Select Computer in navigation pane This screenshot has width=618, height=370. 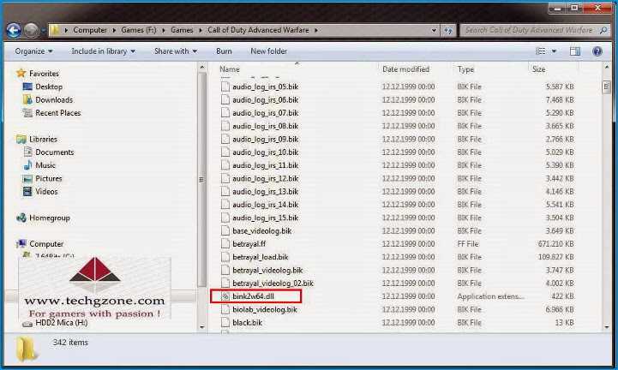46,244
